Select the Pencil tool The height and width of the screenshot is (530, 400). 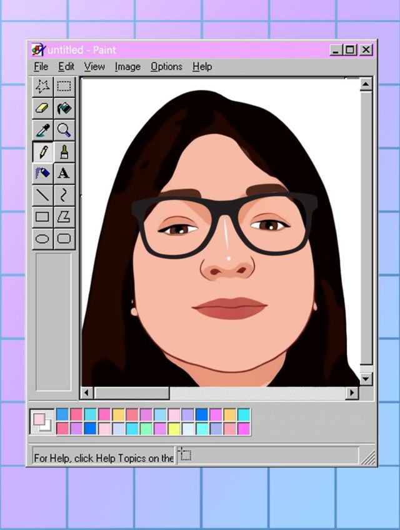(x=42, y=152)
